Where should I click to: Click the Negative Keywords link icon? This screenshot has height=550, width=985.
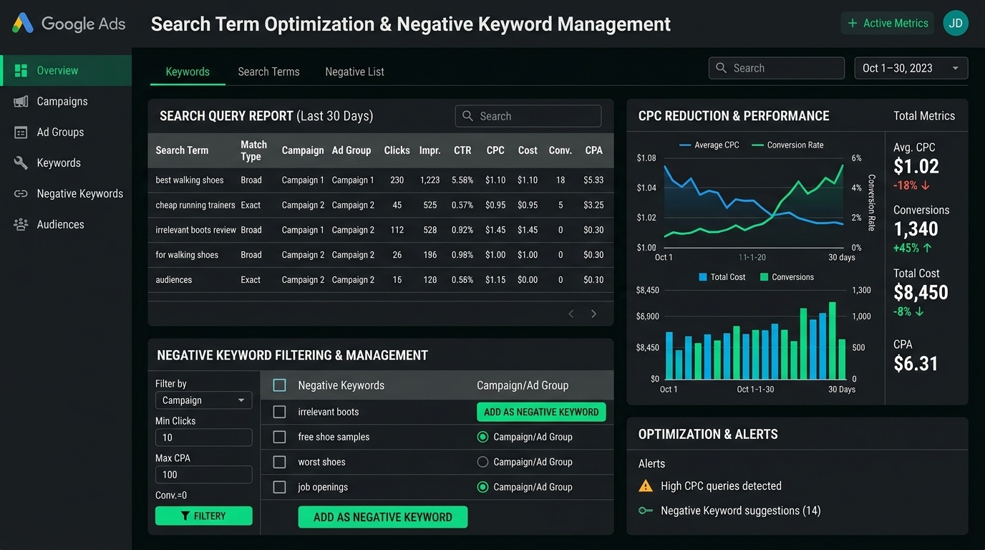pos(21,193)
